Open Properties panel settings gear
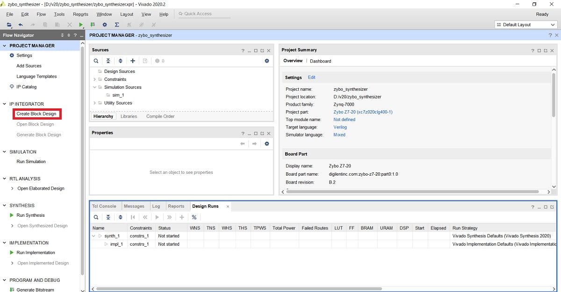 pyautogui.click(x=267, y=143)
